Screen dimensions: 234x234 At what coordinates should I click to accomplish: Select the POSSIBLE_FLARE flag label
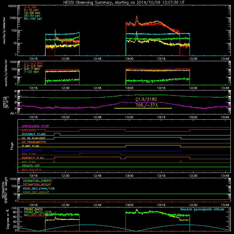(34, 134)
